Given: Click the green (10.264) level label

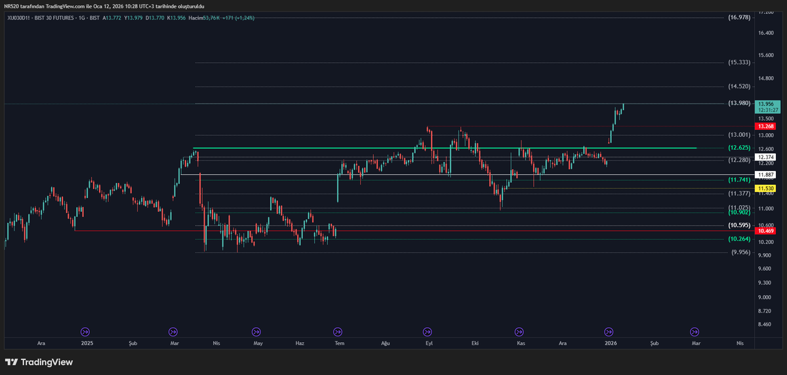Looking at the screenshot, I should 739,239.
